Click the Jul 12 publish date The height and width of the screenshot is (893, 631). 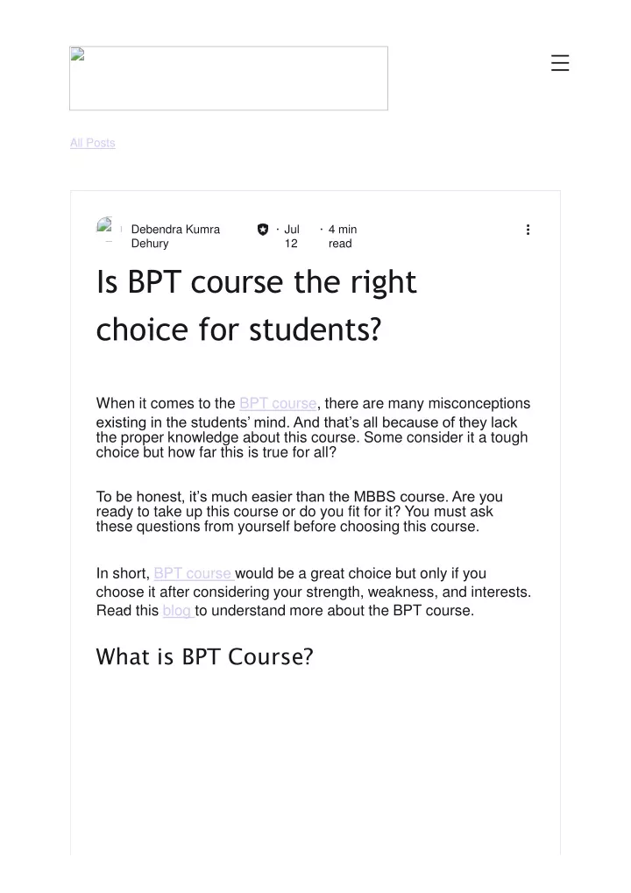292,237
